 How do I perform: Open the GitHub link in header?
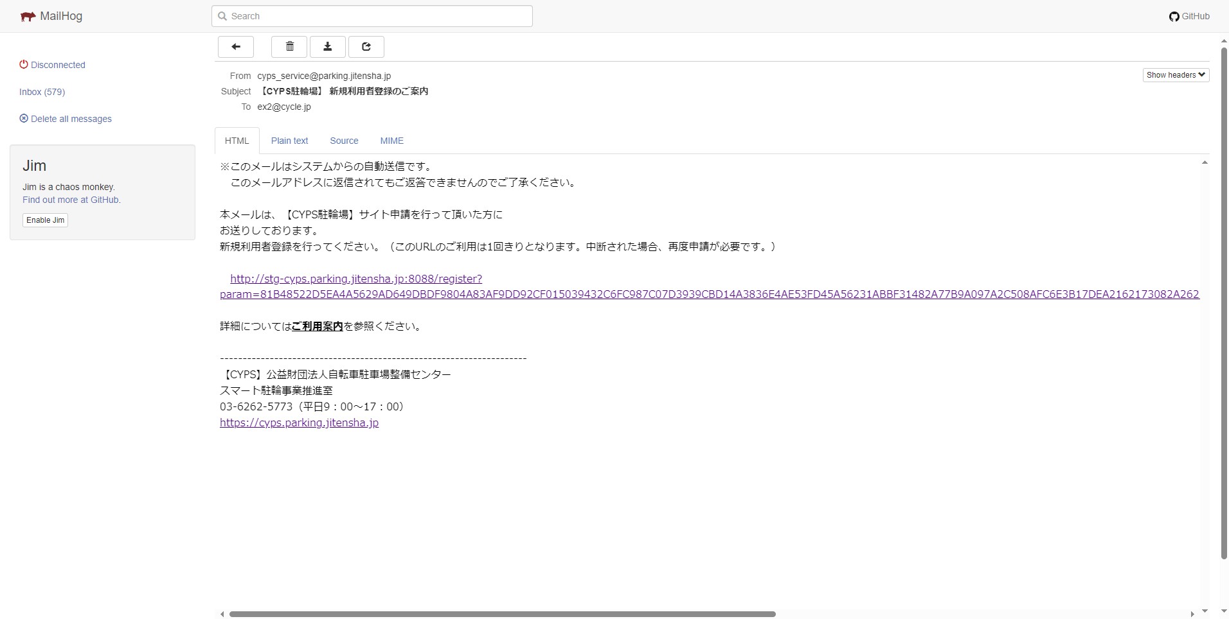1189,16
